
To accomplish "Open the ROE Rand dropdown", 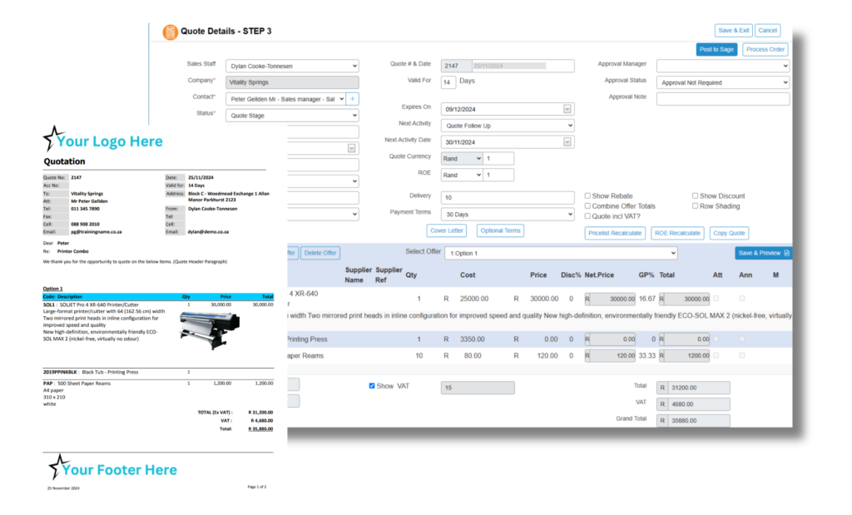I will (461, 175).
